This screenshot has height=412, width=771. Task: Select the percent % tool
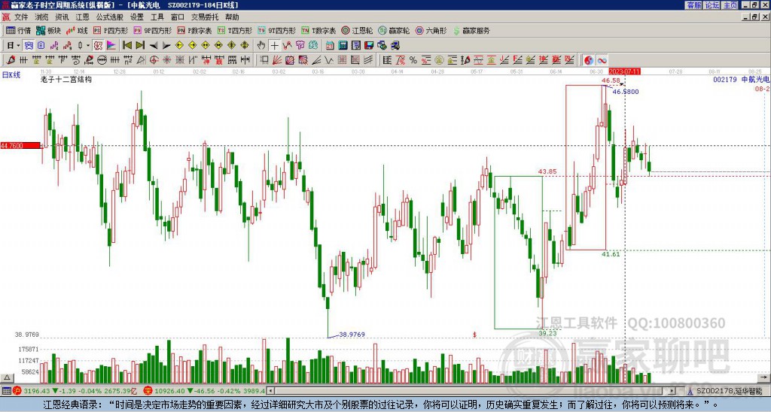[x=413, y=60]
